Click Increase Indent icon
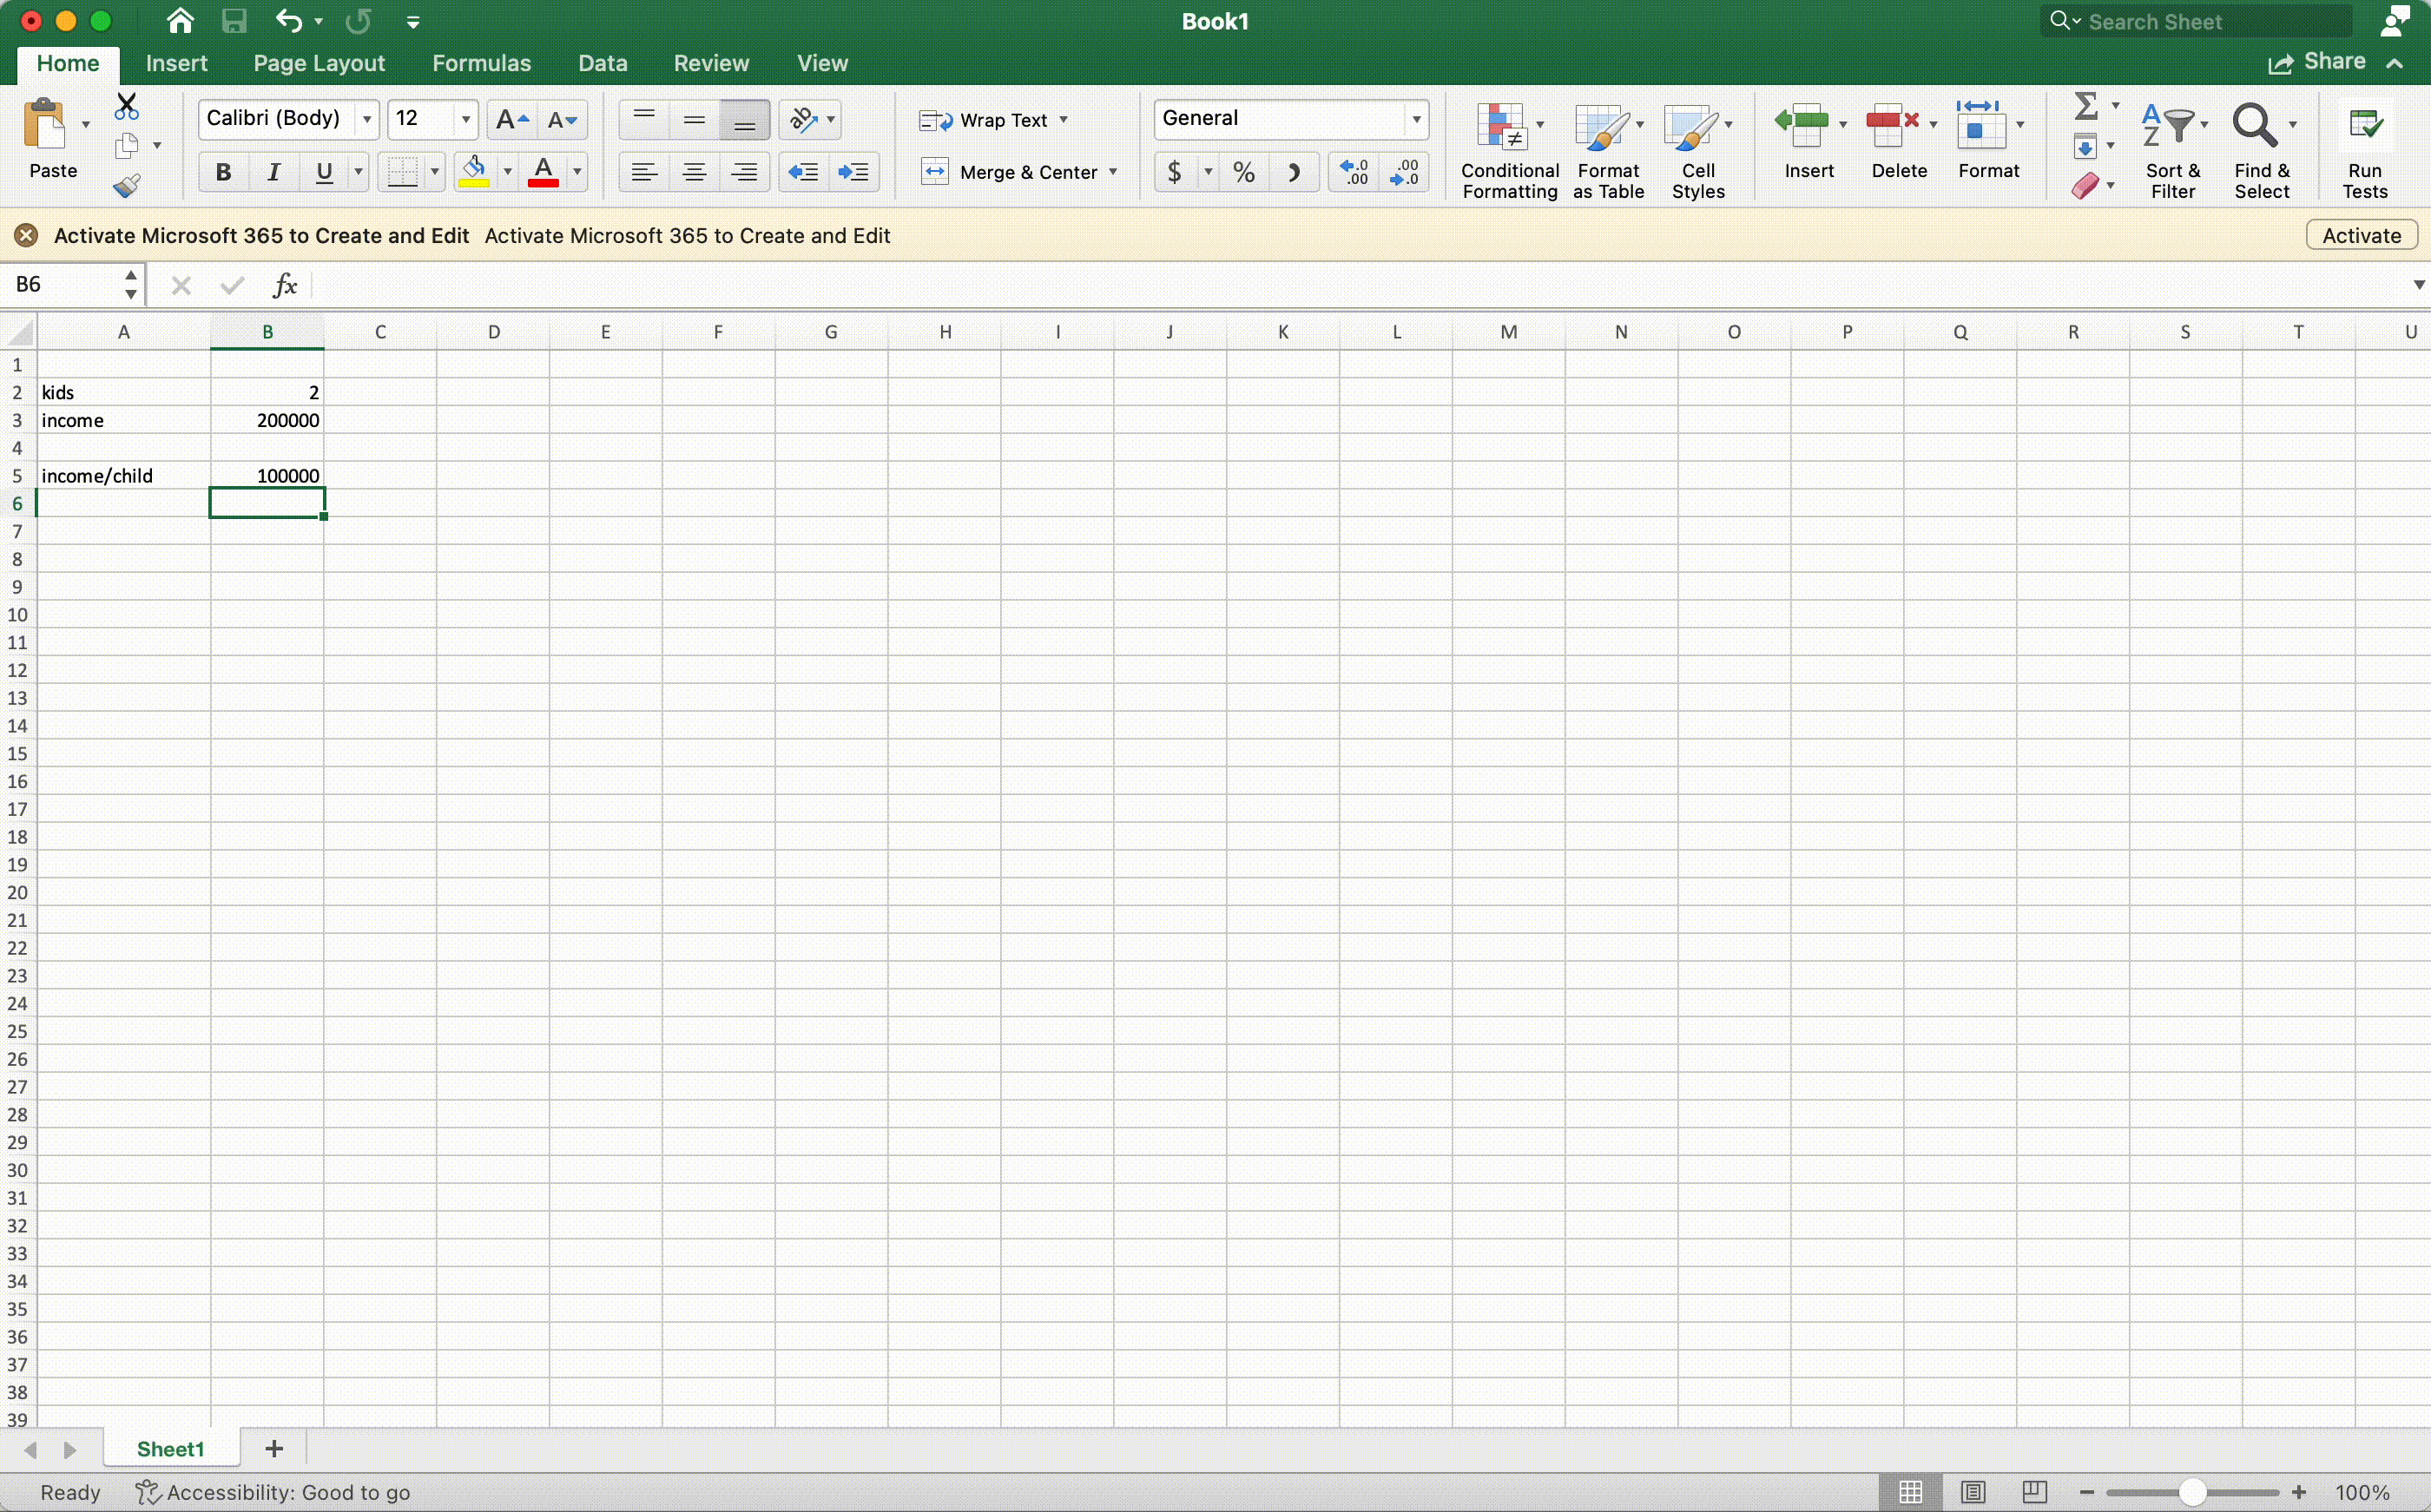 point(853,173)
